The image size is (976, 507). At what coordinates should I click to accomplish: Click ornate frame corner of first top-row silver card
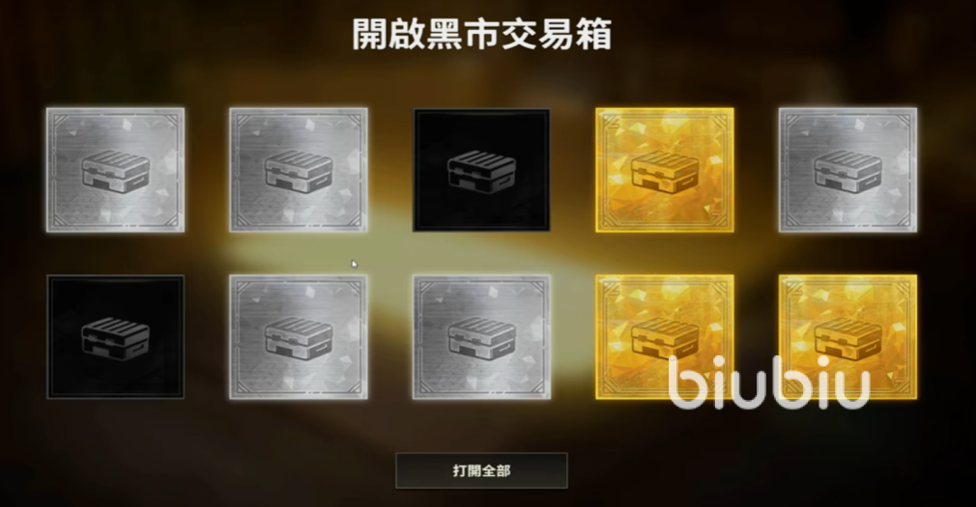point(58,119)
